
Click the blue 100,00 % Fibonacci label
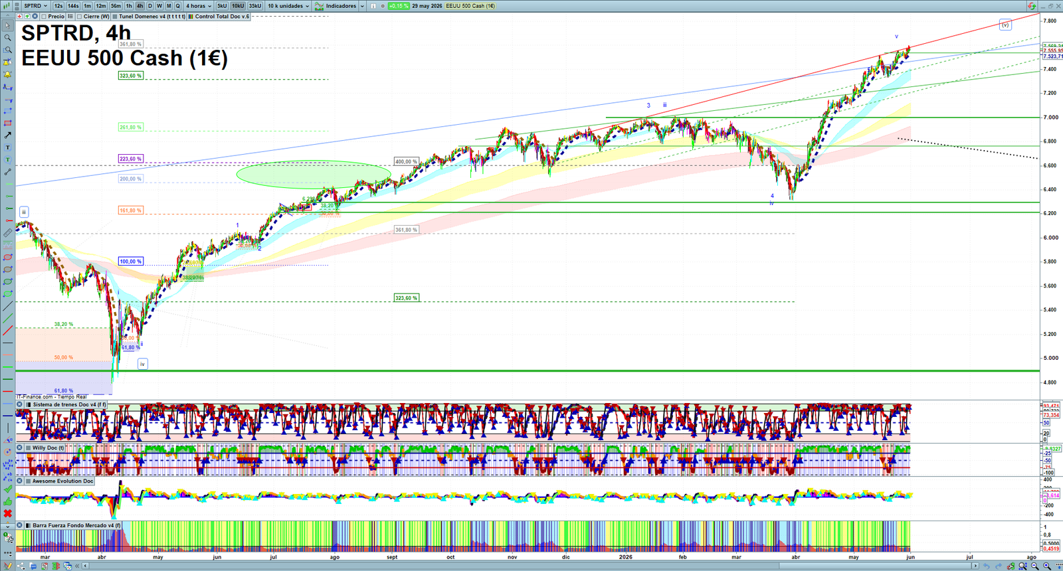click(x=130, y=261)
